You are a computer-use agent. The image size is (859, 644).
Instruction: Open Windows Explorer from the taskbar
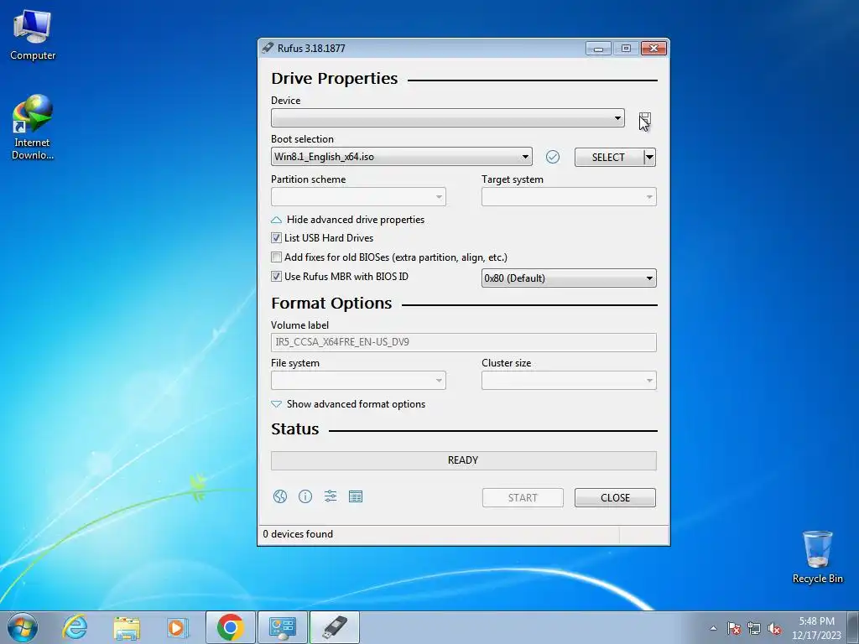(x=127, y=628)
